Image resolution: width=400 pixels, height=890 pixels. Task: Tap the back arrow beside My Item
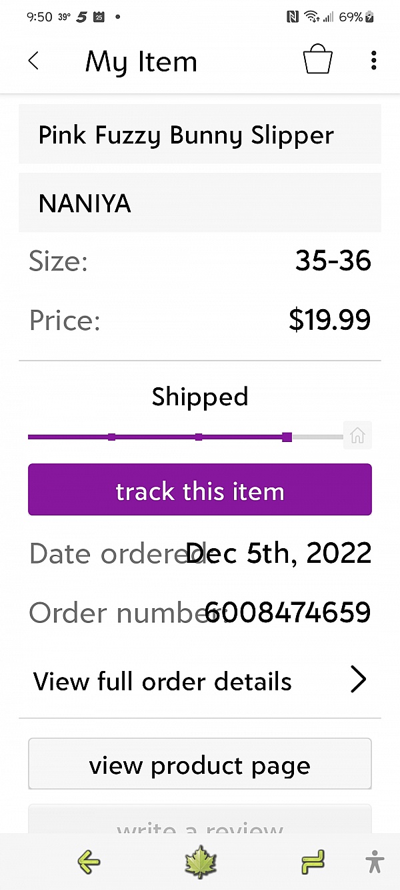click(x=33, y=61)
